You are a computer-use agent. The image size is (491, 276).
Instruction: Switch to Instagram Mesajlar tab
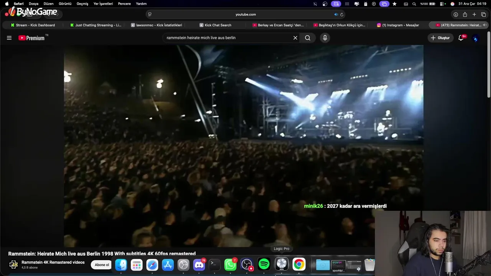[398, 25]
